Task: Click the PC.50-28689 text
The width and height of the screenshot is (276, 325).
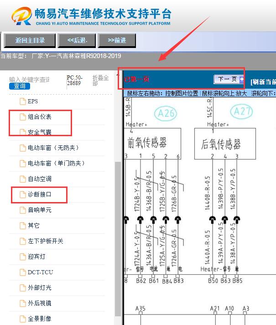Action: tap(74, 80)
